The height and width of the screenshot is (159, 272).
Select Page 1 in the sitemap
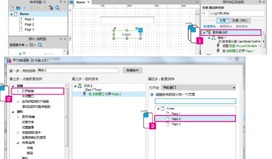(29, 19)
